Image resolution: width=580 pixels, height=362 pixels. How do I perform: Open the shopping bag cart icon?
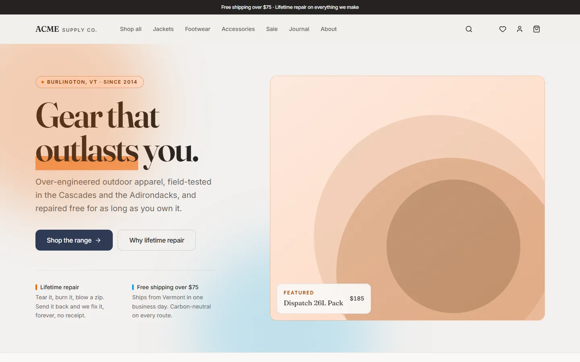coord(536,29)
